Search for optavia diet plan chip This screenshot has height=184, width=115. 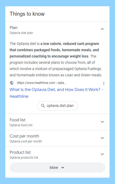58,106
